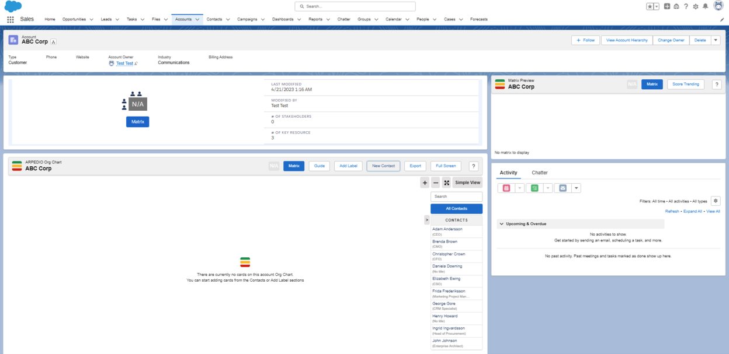Go to the Home tab
Screen dimensions: 729x354
(50, 19)
